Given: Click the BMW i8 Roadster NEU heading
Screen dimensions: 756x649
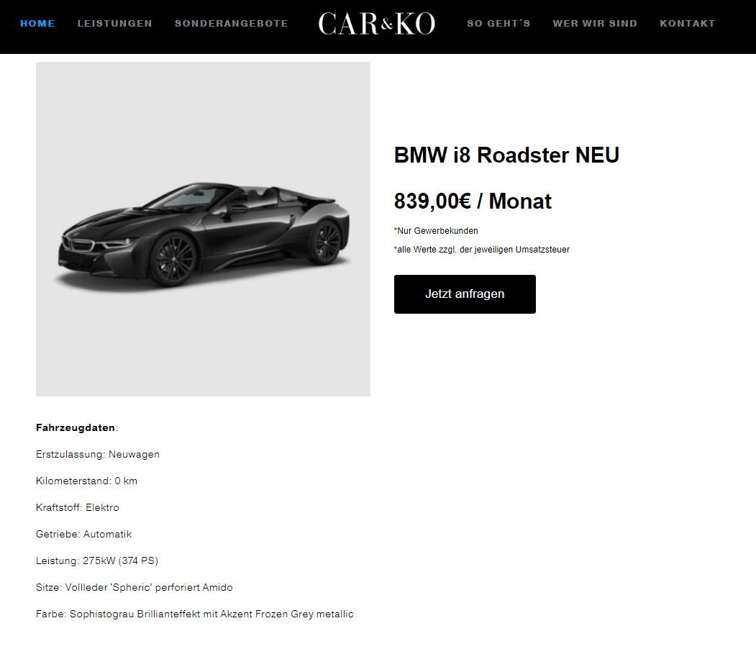Looking at the screenshot, I should click(x=506, y=155).
